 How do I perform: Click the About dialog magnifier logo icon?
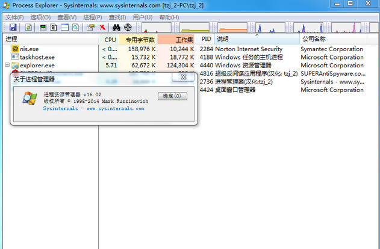[x=30, y=98]
